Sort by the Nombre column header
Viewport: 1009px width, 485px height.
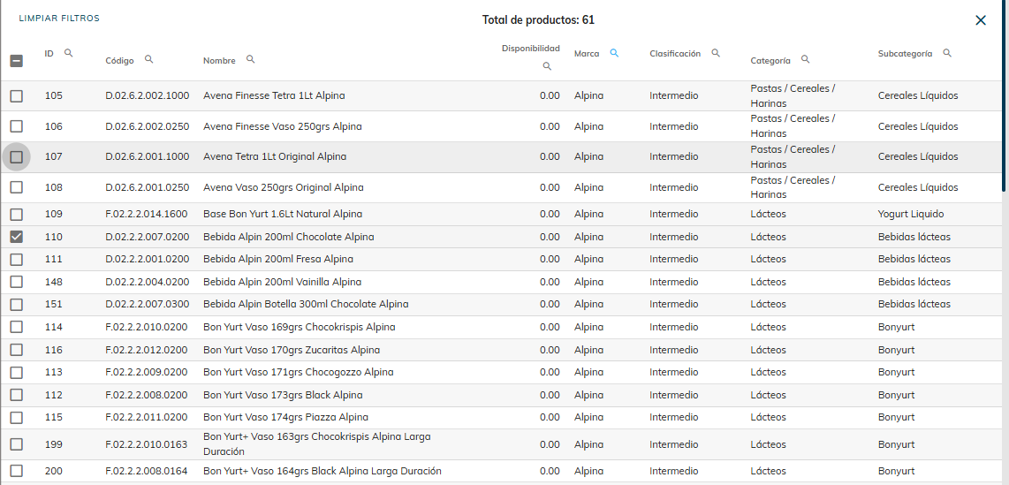[219, 61]
